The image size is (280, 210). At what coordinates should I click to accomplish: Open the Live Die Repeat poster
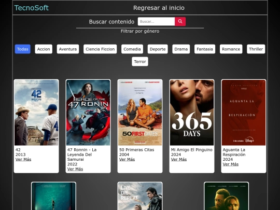tap(140, 196)
